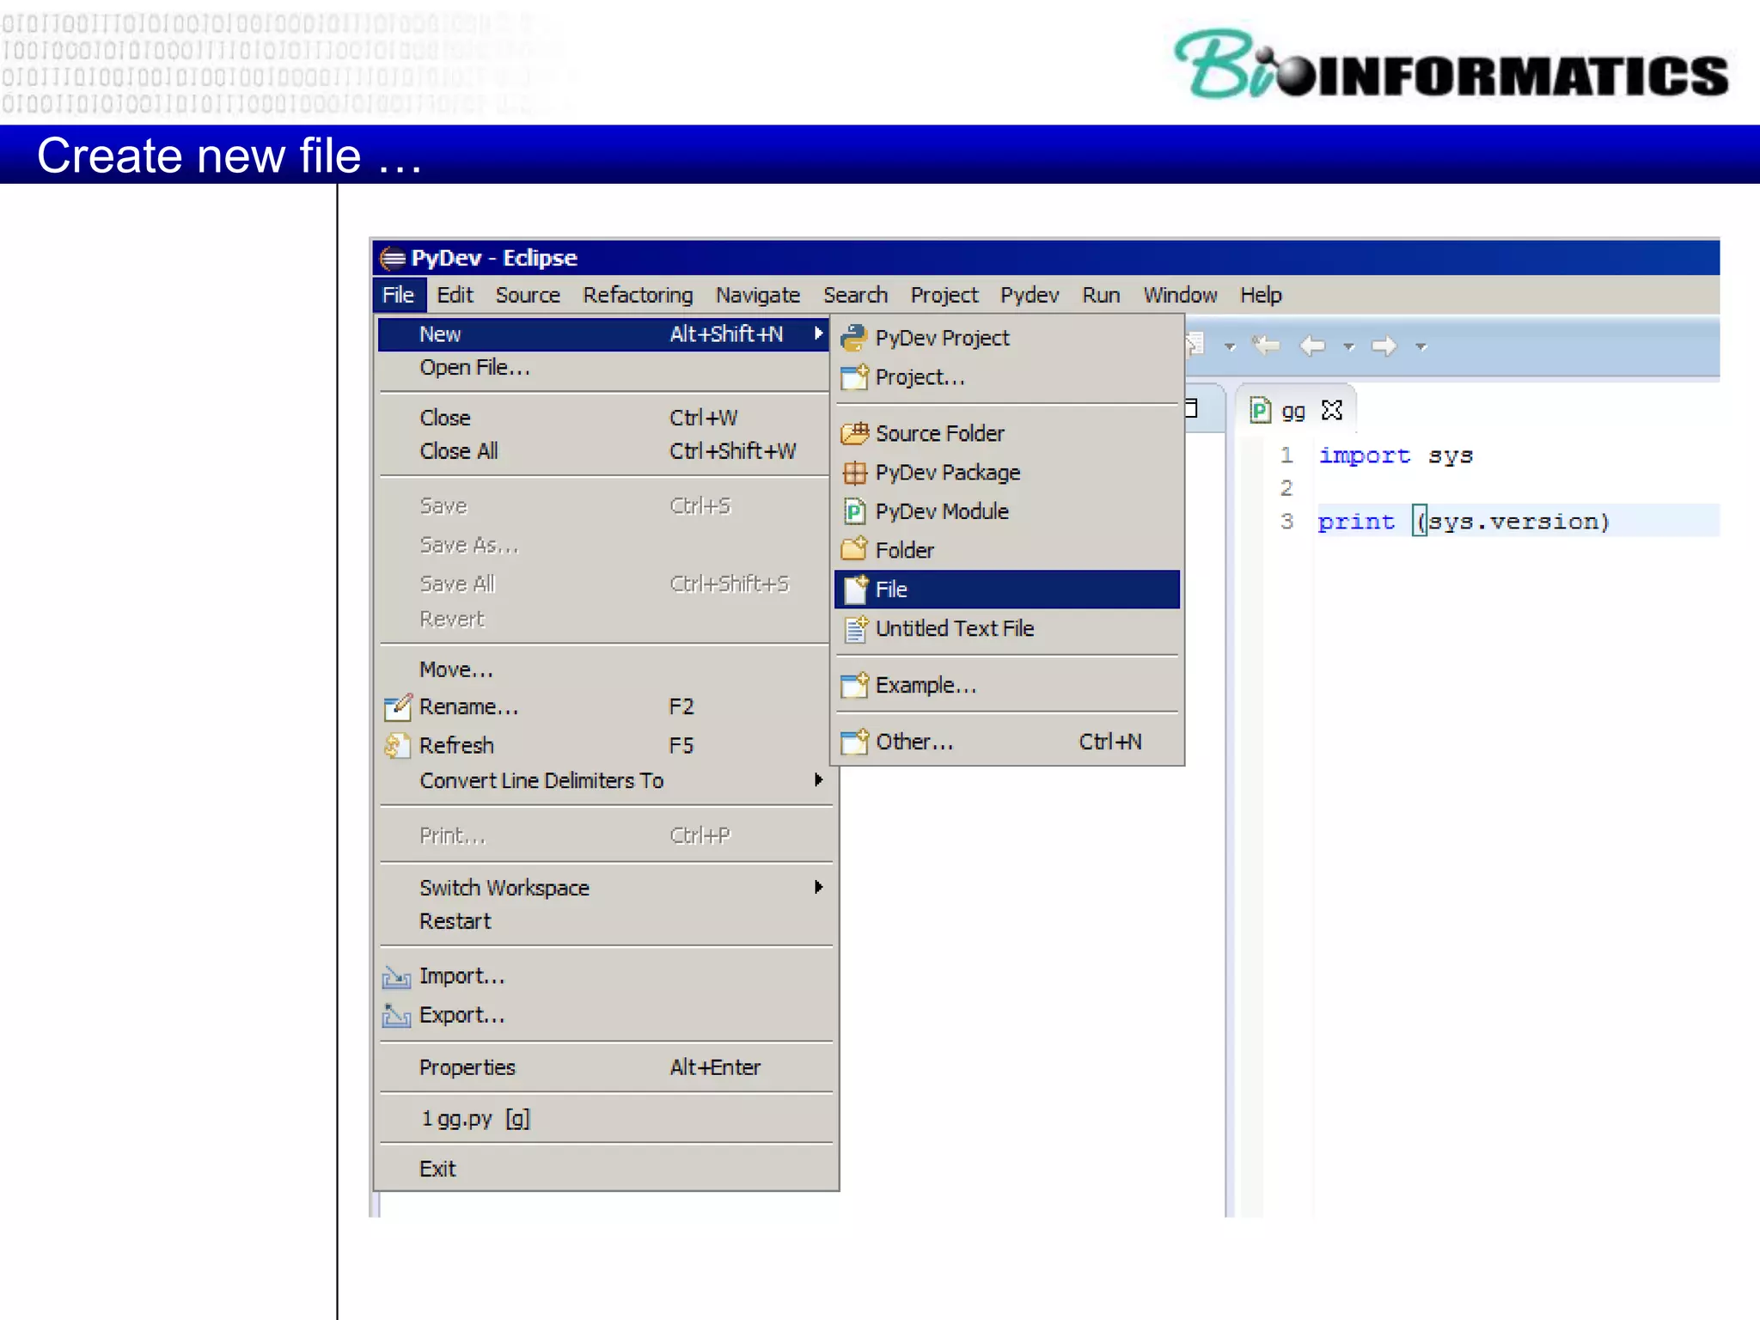Expand Switch Workspace submenu arrow
Viewport: 1760px width, 1320px height.
(x=818, y=887)
